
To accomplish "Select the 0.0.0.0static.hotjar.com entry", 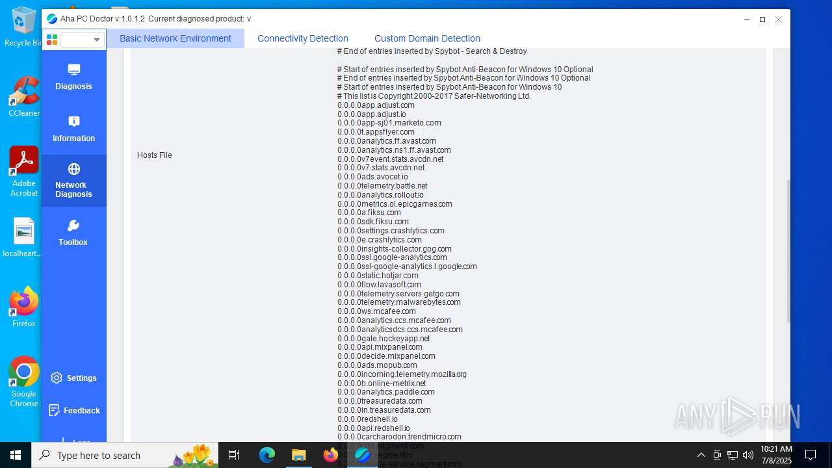I will click(x=378, y=276).
